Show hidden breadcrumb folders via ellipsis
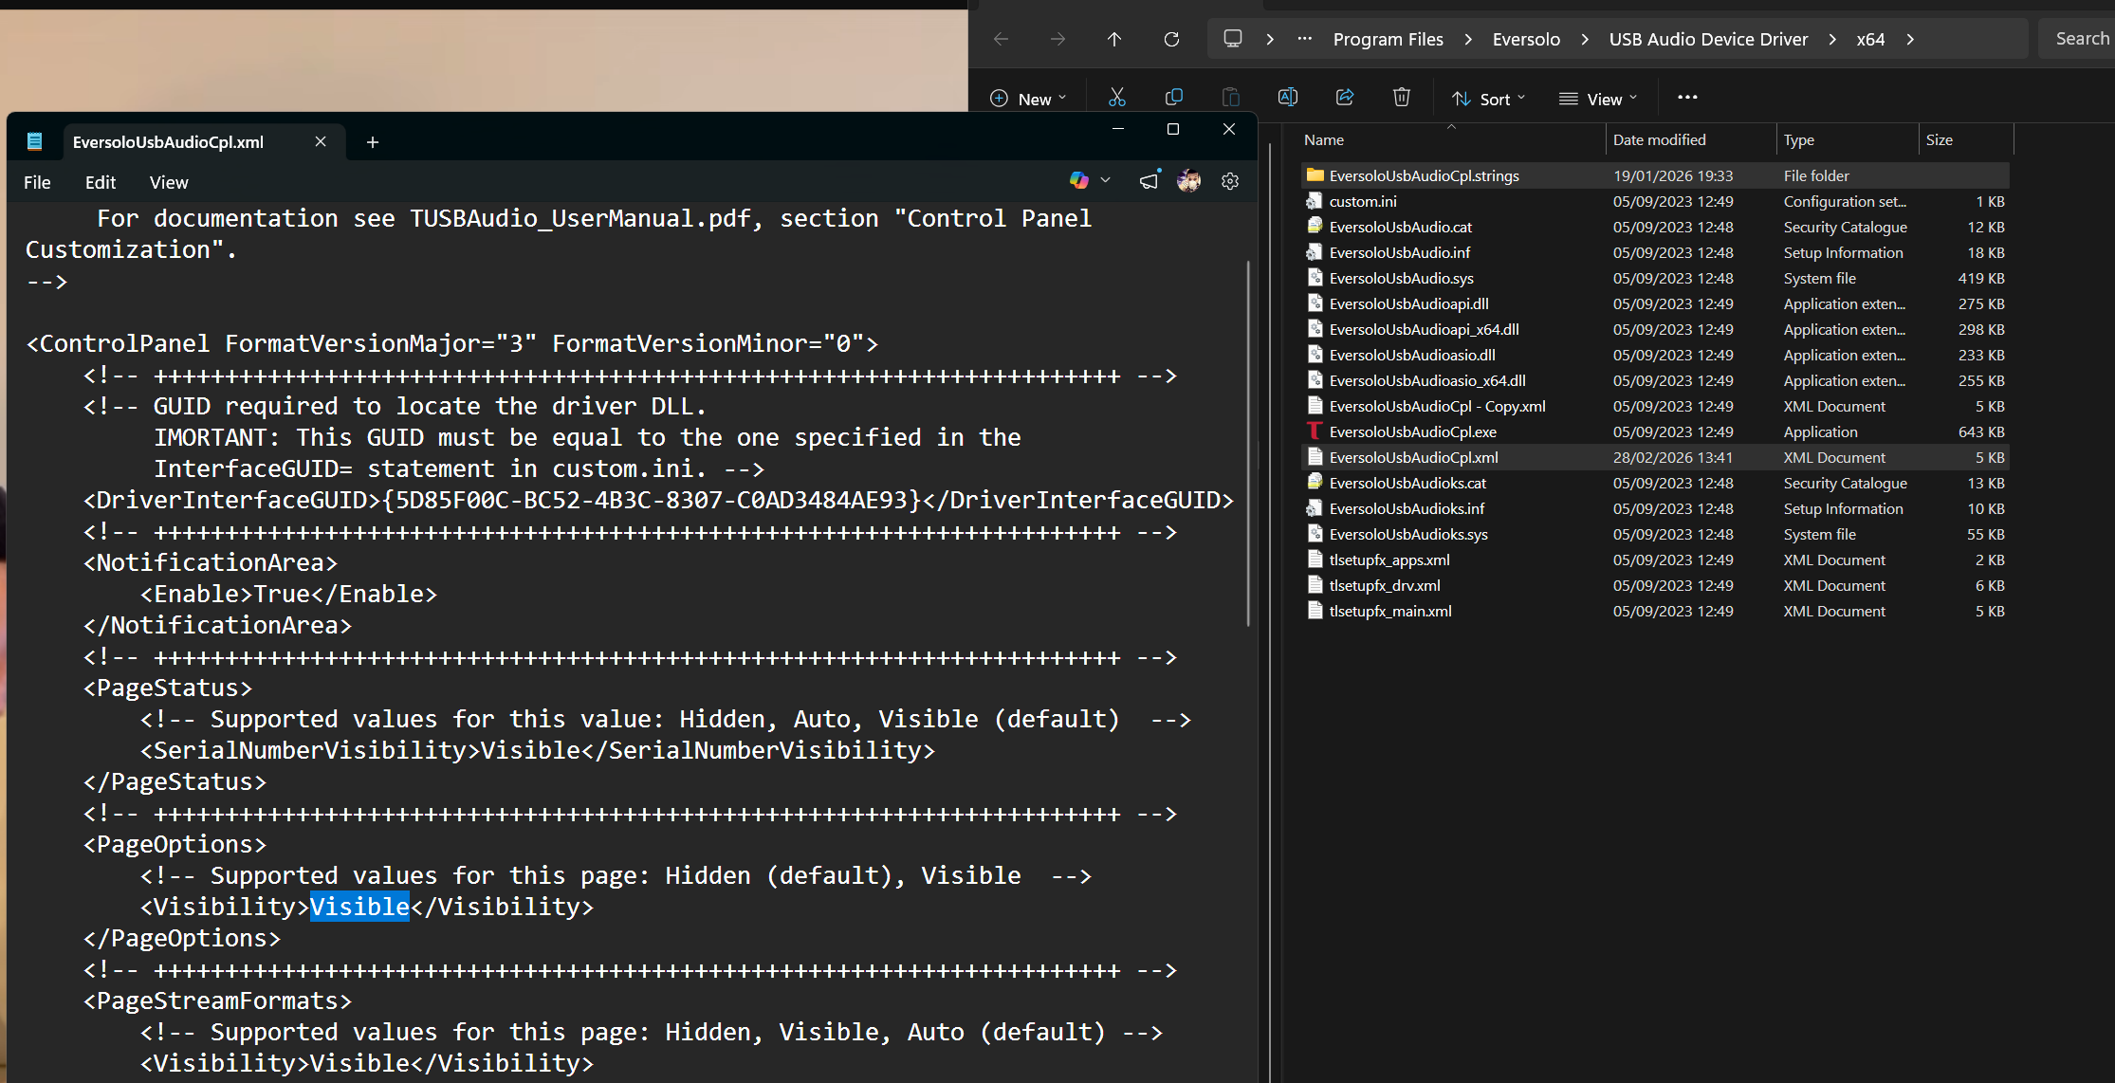 (x=1305, y=39)
